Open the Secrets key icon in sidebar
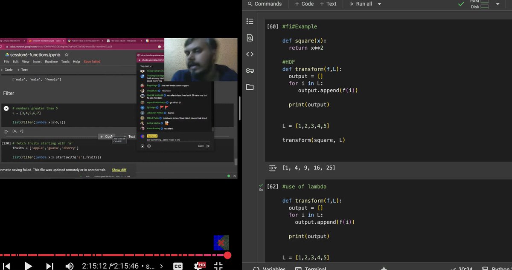 [x=250, y=71]
